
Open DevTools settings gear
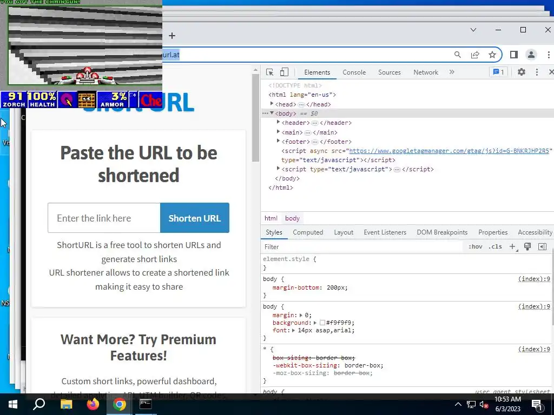(x=521, y=72)
